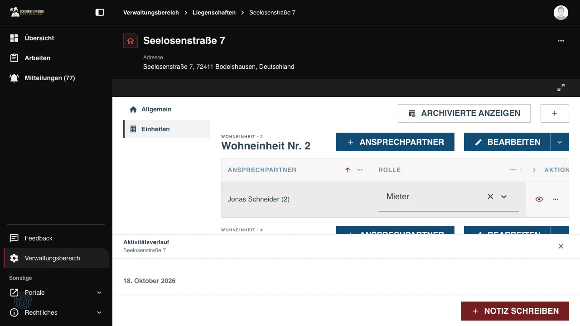Viewport: 580px width, 326px height.
Task: View Jonas Schneider with the eye icon
Action: [539, 199]
